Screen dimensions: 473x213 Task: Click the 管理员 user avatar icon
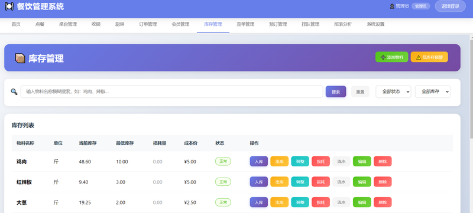(x=392, y=6)
